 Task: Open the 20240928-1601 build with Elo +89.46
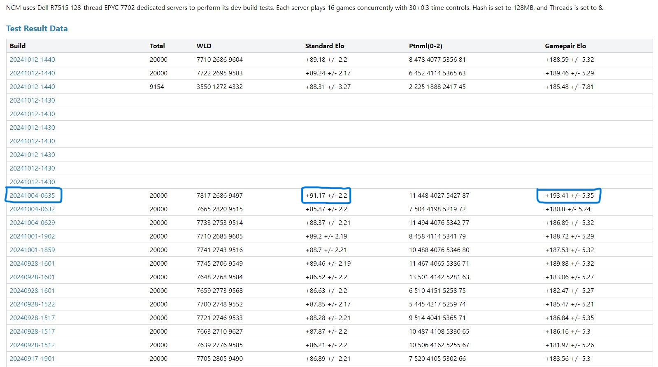pos(32,263)
